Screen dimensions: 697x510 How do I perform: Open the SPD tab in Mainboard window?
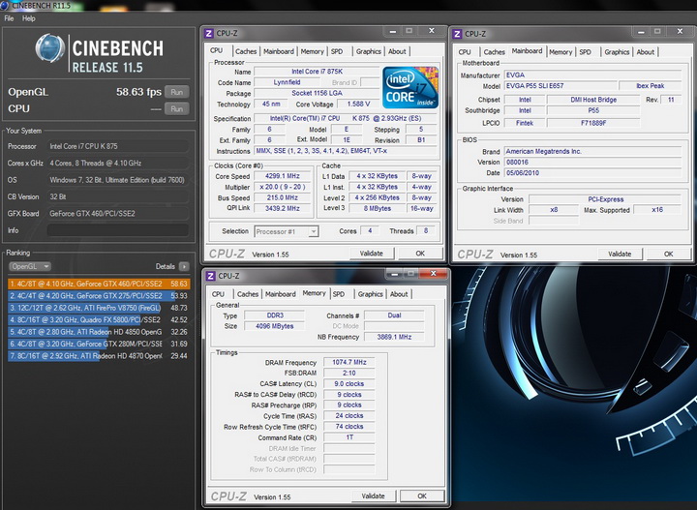point(587,51)
